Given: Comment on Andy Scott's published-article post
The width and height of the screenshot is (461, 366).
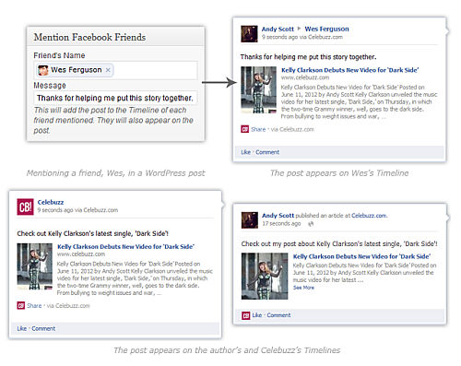Looking at the screenshot, I should 278,315.
